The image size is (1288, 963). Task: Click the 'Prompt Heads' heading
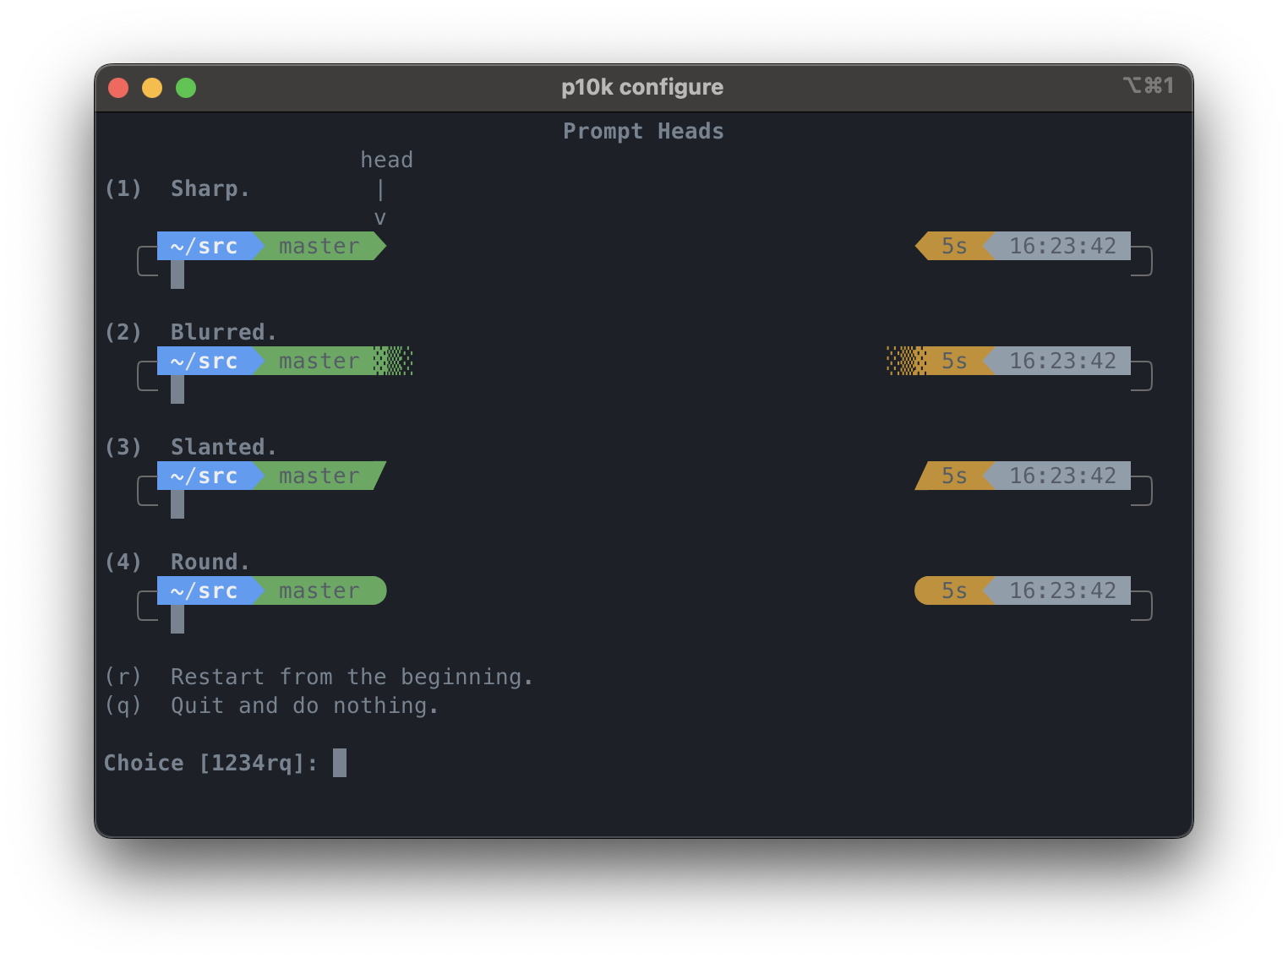coord(644,131)
